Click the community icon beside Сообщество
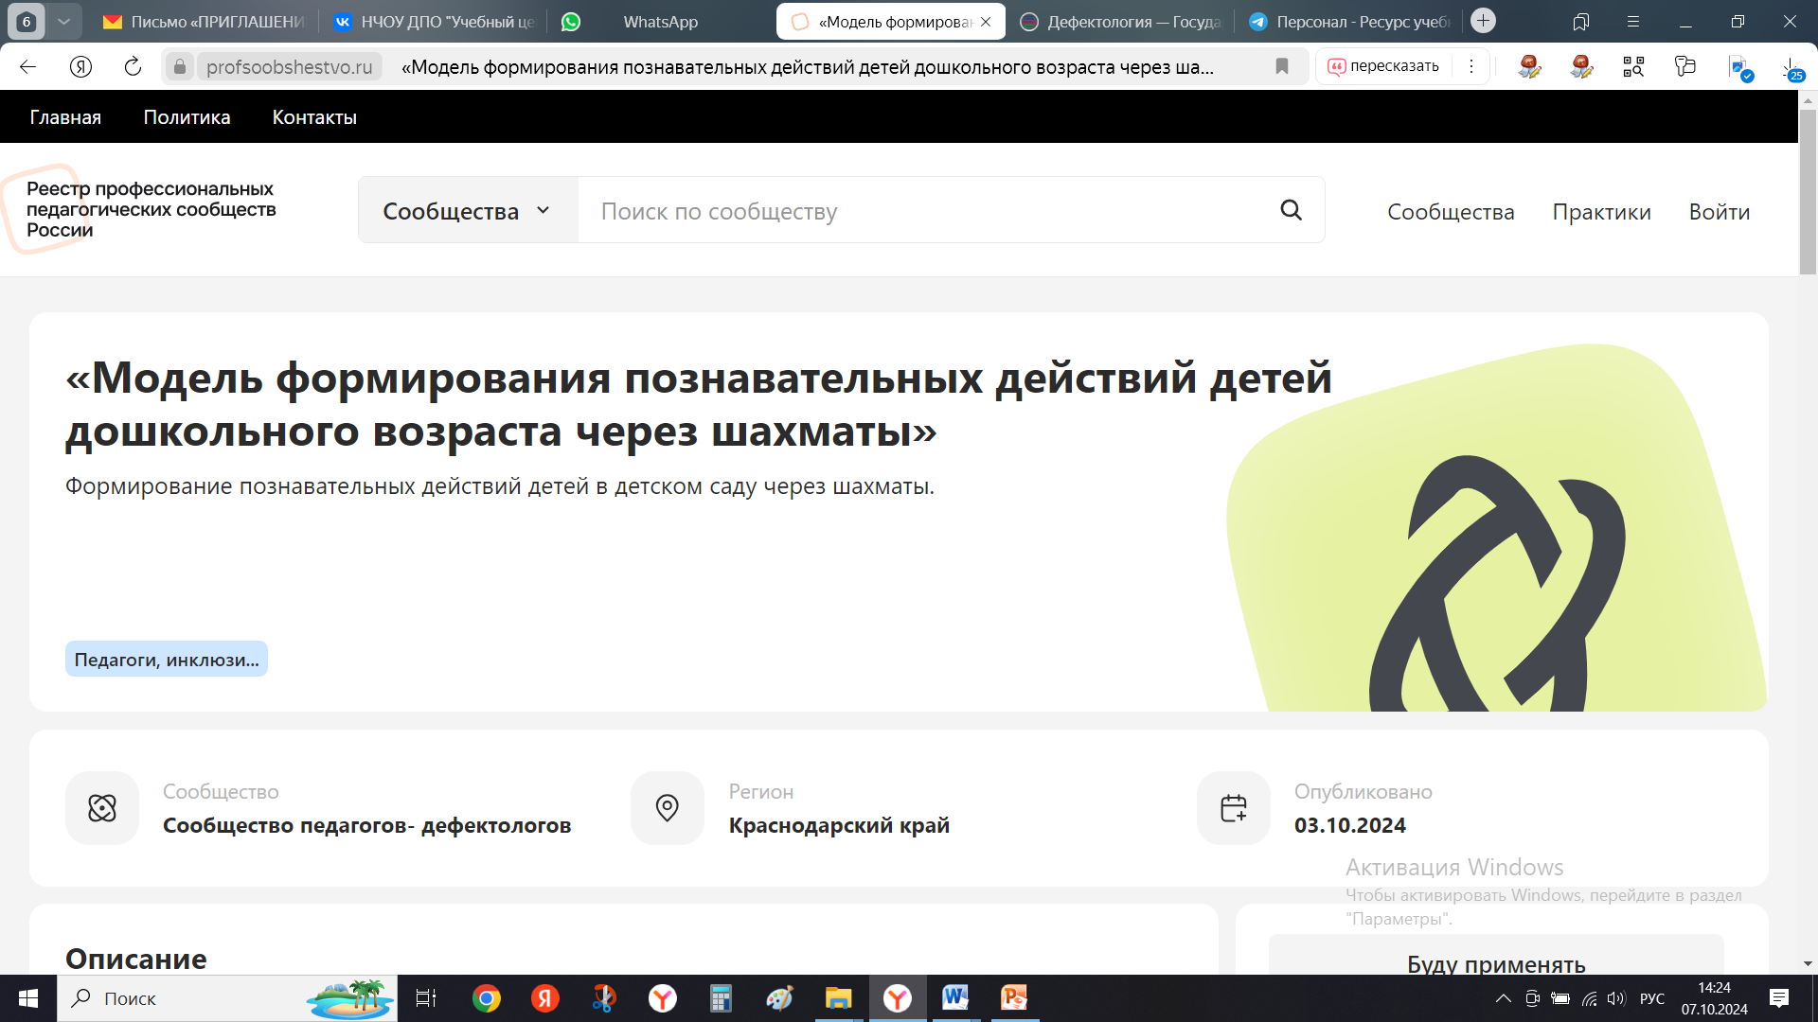Image resolution: width=1818 pixels, height=1022 pixels. [102, 808]
